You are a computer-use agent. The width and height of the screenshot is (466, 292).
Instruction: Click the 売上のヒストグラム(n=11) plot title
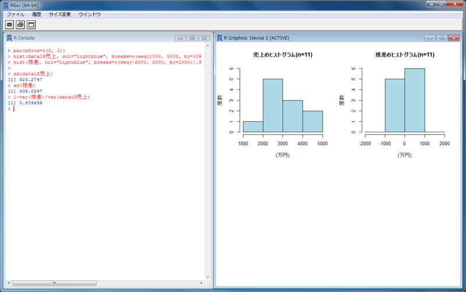pos(283,55)
